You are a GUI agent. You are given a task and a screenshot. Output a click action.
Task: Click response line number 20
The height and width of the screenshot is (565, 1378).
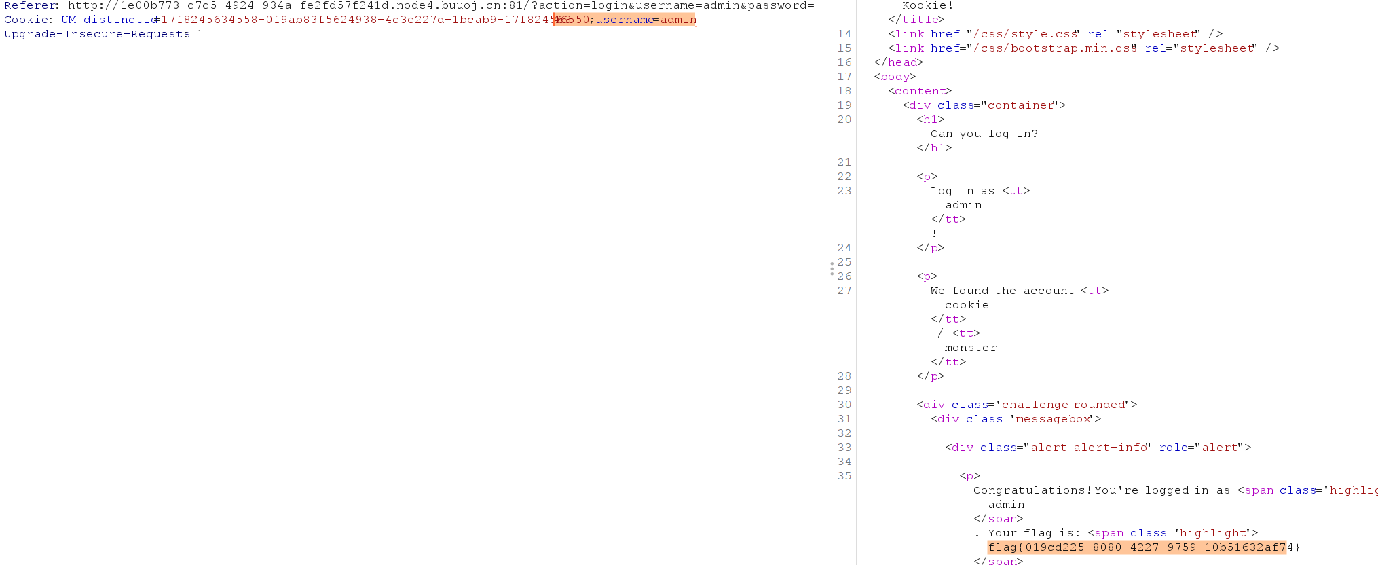click(x=844, y=120)
